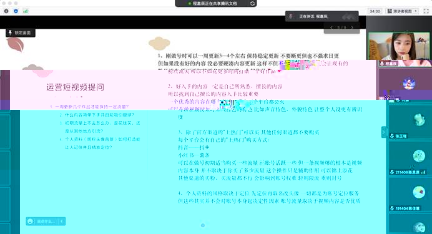Go to the next shared page
432x234 pixels.
352,27
